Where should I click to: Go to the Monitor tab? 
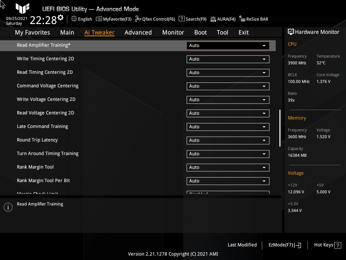tap(173, 32)
